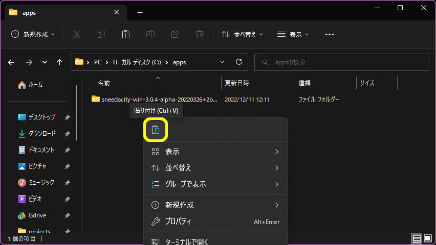The image size is (436, 245).
Task: Expand chevron after PC breadcrumb
Action: coord(107,62)
